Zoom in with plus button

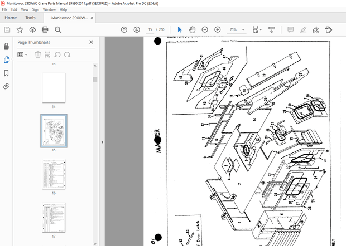pyautogui.click(x=218, y=29)
